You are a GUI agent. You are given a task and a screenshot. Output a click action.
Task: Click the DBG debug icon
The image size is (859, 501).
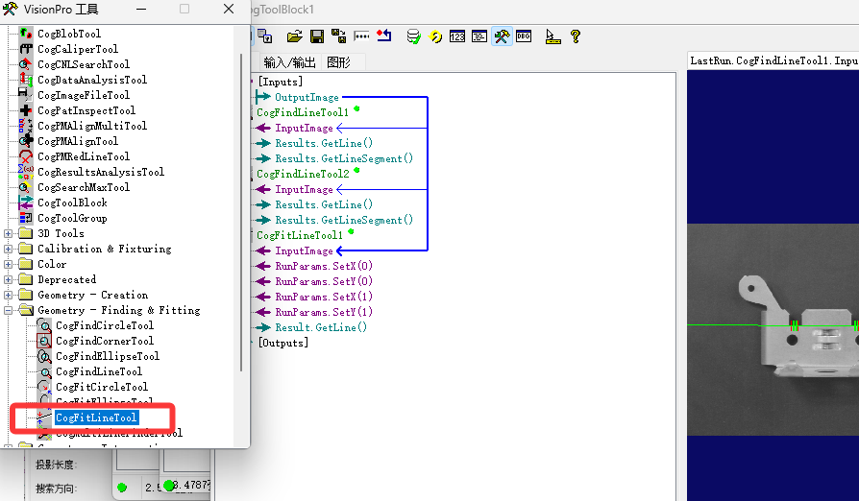(524, 36)
